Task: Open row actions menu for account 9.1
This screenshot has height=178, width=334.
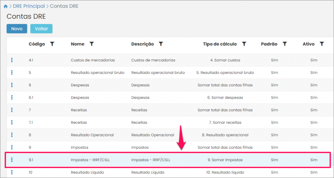Action: click(12, 159)
